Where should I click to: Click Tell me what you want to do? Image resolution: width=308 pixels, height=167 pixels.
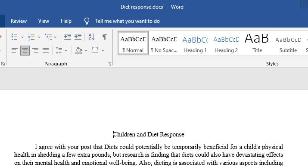tap(128, 21)
